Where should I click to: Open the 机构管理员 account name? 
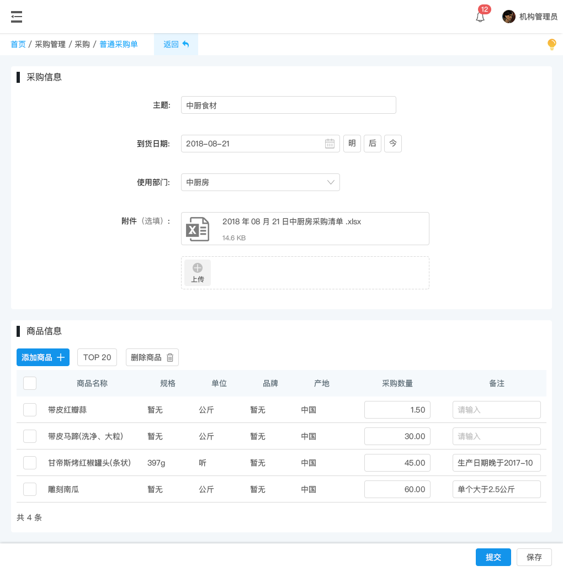tap(538, 17)
